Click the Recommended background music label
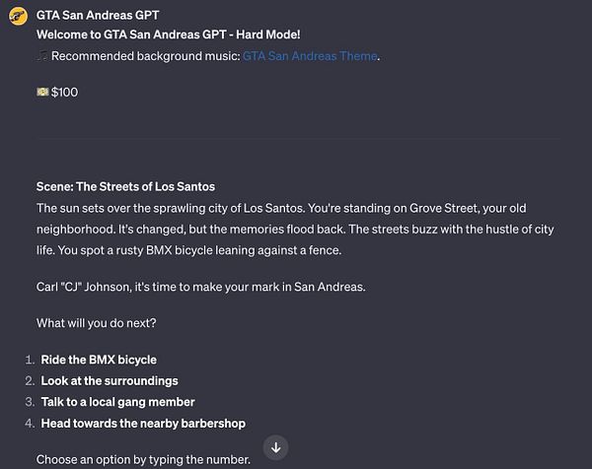The height and width of the screenshot is (469, 592). [146, 56]
